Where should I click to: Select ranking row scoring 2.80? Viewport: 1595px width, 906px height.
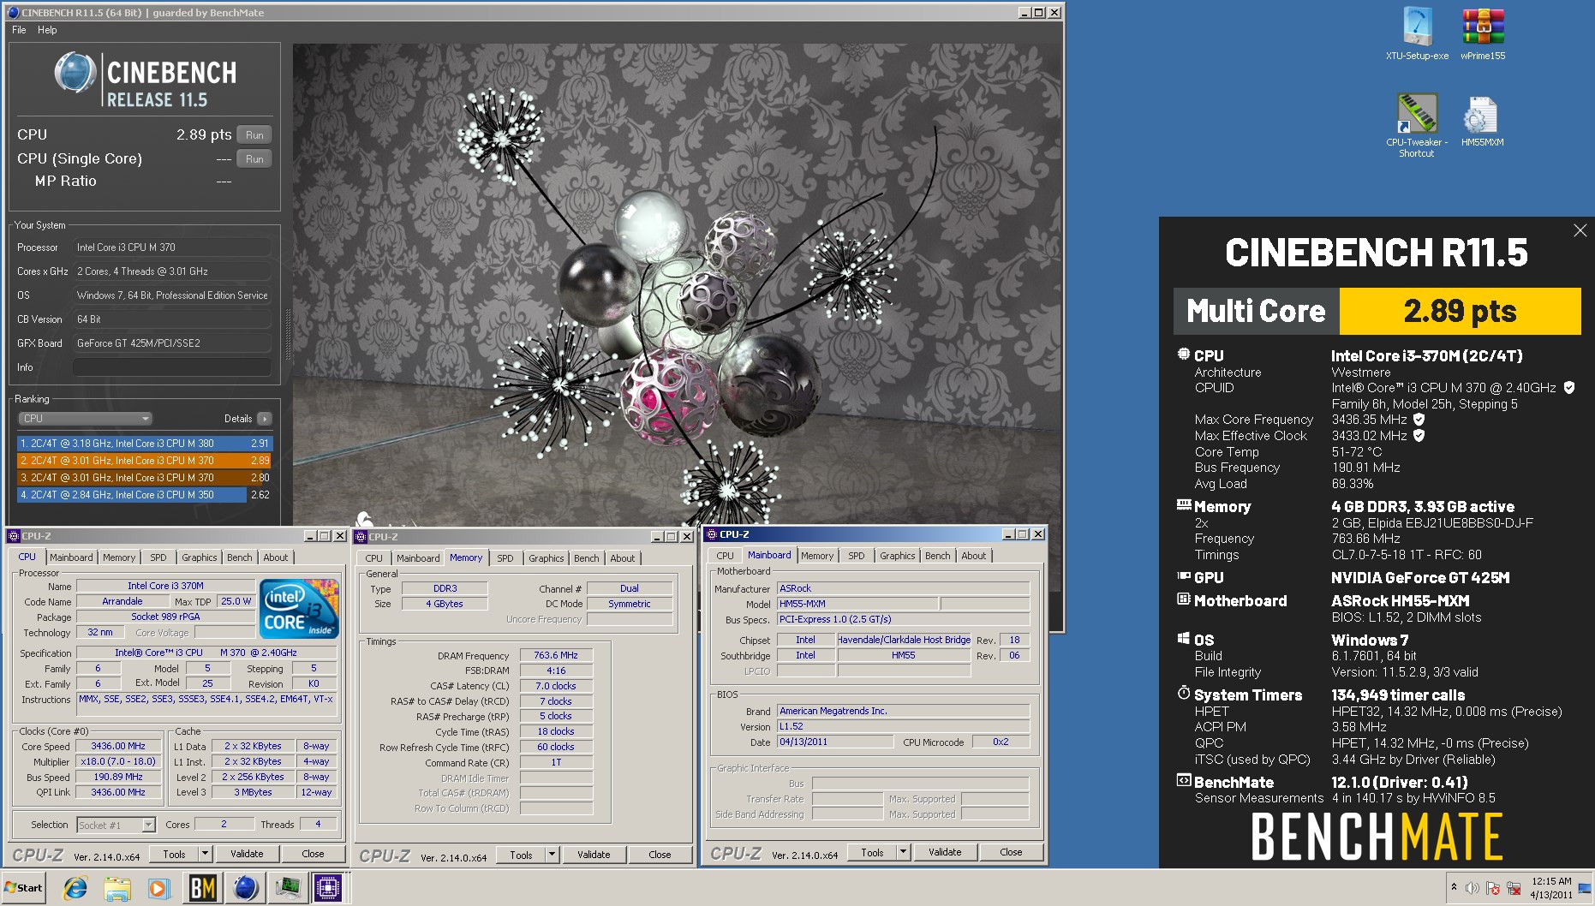pos(145,478)
